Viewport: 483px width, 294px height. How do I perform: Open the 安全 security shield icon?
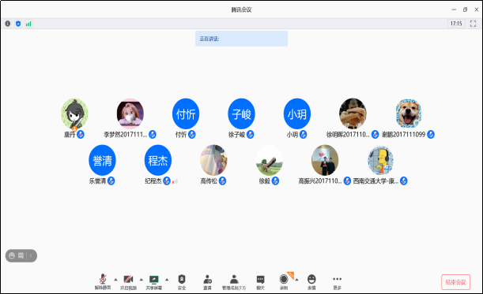coord(182,282)
